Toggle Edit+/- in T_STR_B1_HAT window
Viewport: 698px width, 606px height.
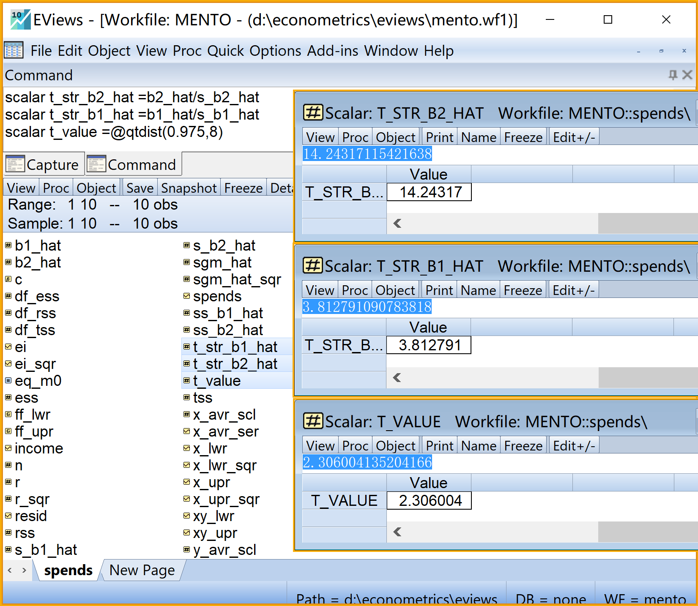(x=573, y=290)
